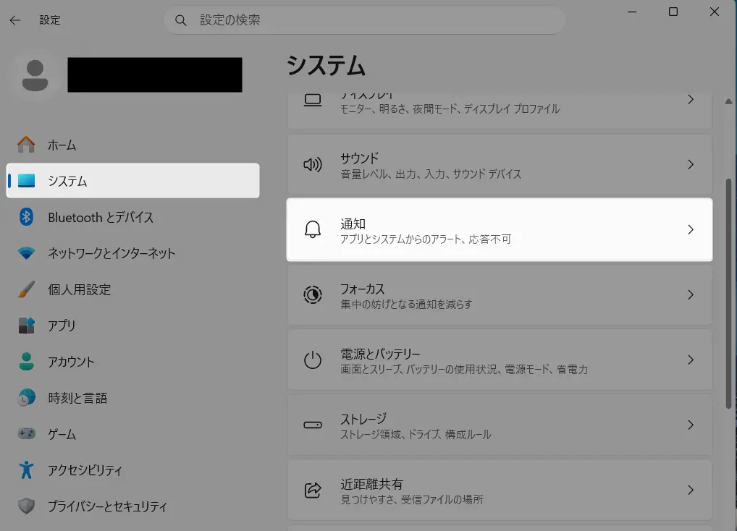Open Bluetooth とデバイス section

coord(132,217)
